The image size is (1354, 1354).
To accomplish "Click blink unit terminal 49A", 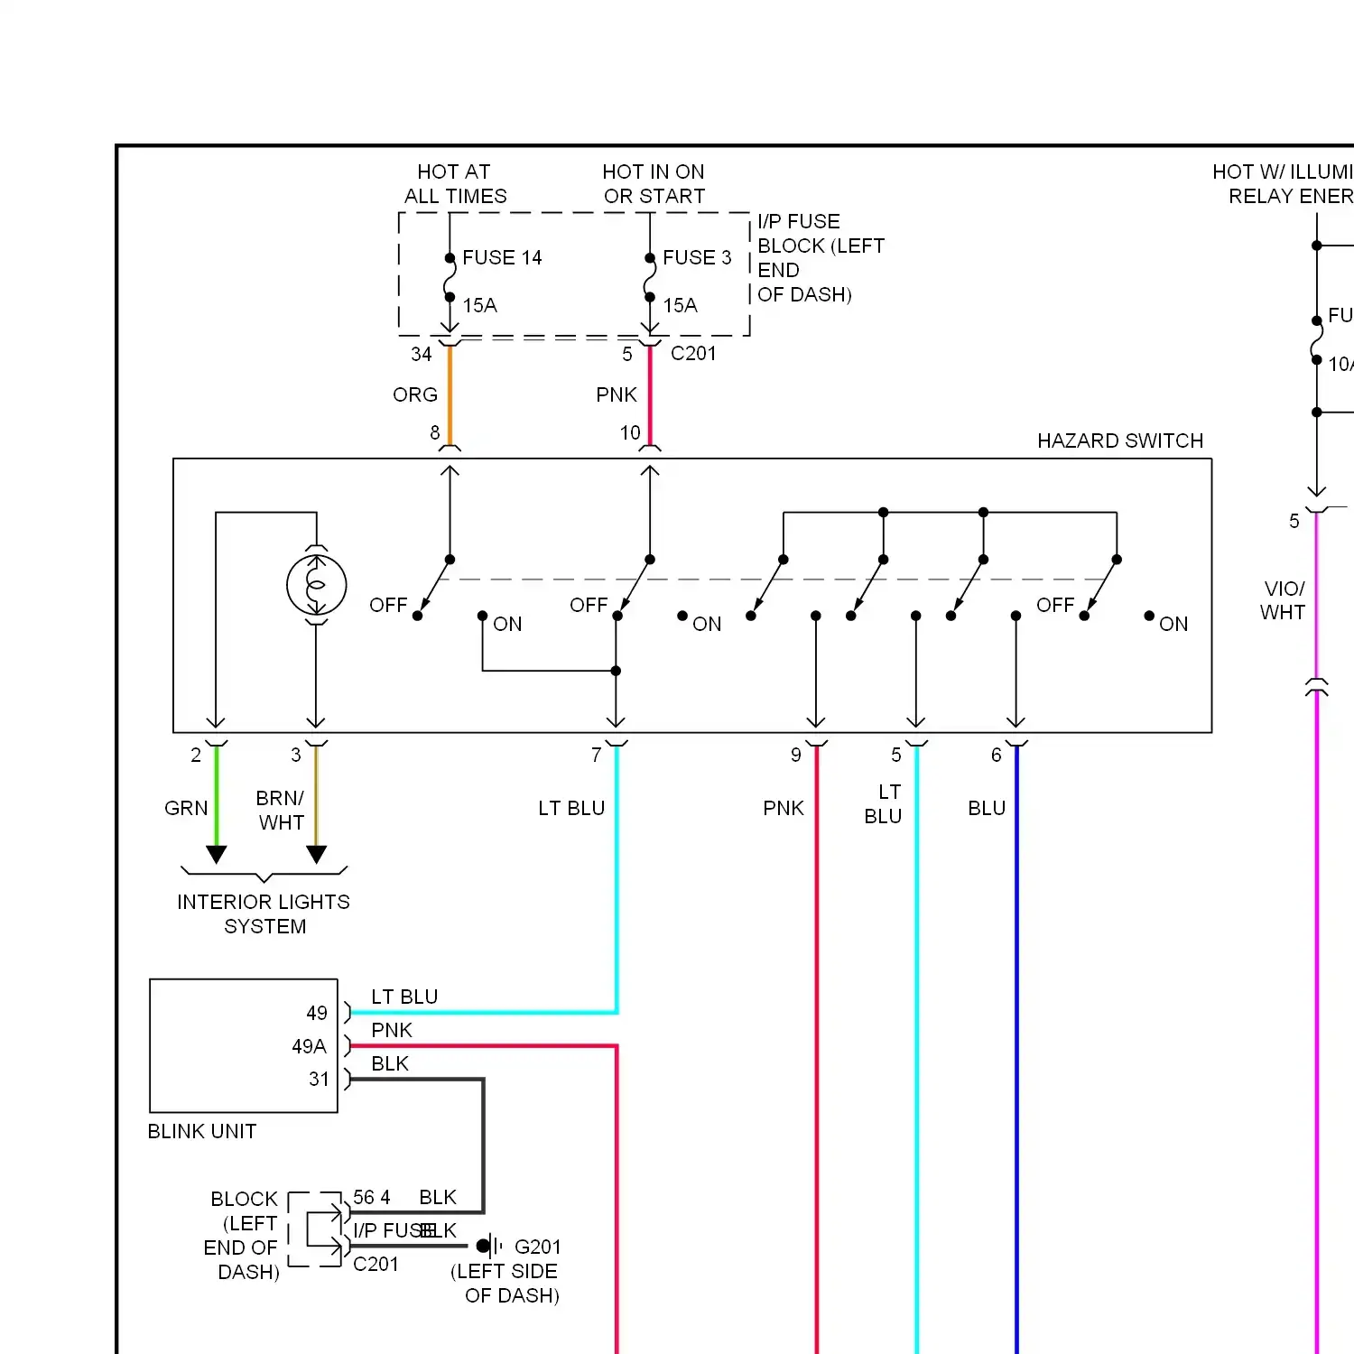I will click(x=310, y=1046).
